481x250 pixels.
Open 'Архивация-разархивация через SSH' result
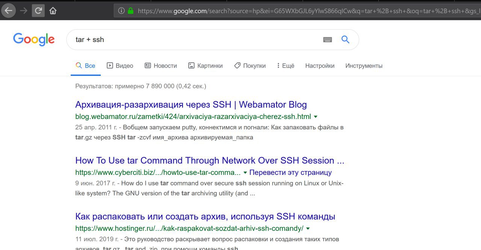click(x=191, y=104)
